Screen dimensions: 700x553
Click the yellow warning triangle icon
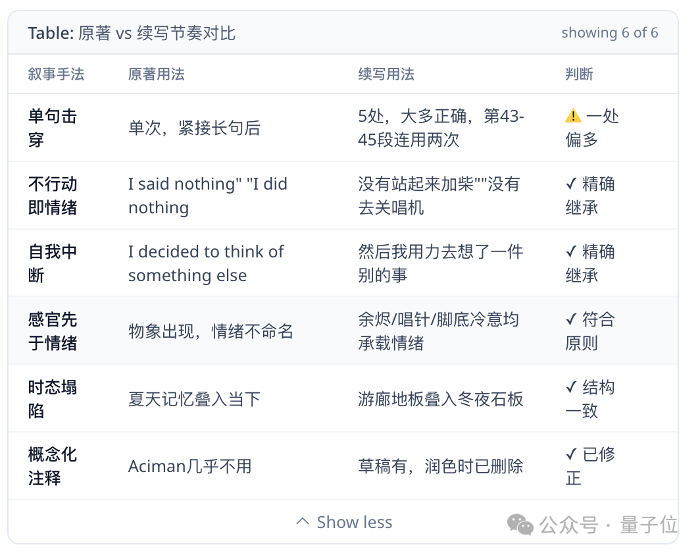pyautogui.click(x=573, y=116)
